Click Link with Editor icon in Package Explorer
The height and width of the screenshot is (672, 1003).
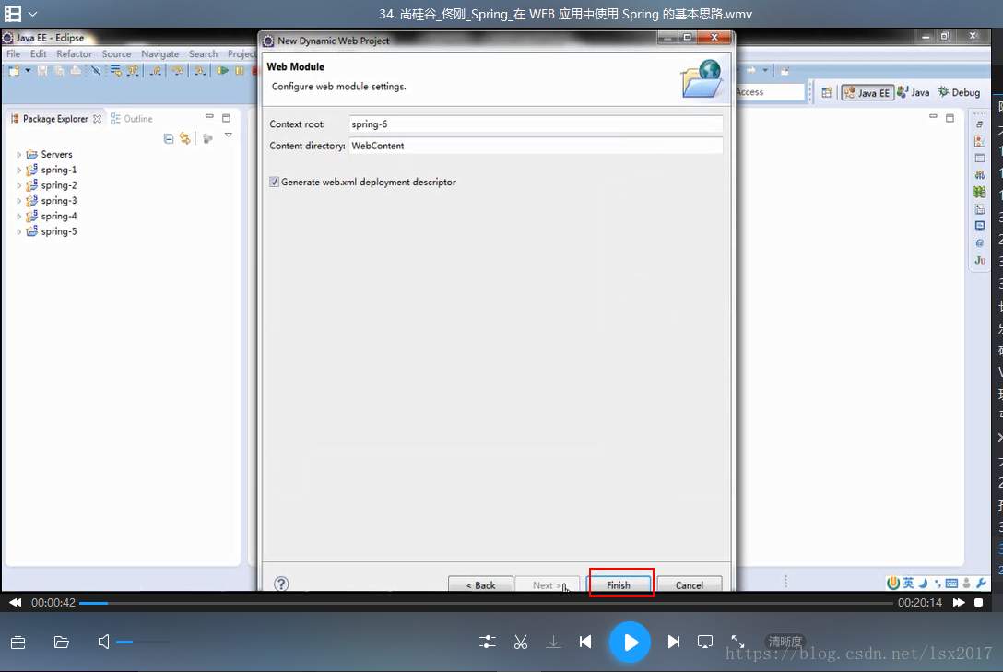click(185, 138)
